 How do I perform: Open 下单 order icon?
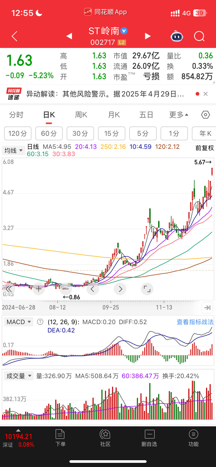(60, 438)
